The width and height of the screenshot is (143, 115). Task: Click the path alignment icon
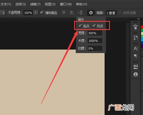point(72,13)
